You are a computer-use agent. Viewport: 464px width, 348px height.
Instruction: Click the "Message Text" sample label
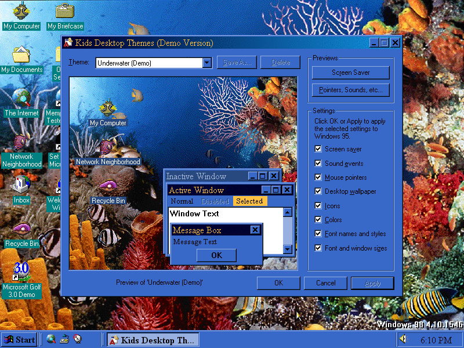[195, 242]
